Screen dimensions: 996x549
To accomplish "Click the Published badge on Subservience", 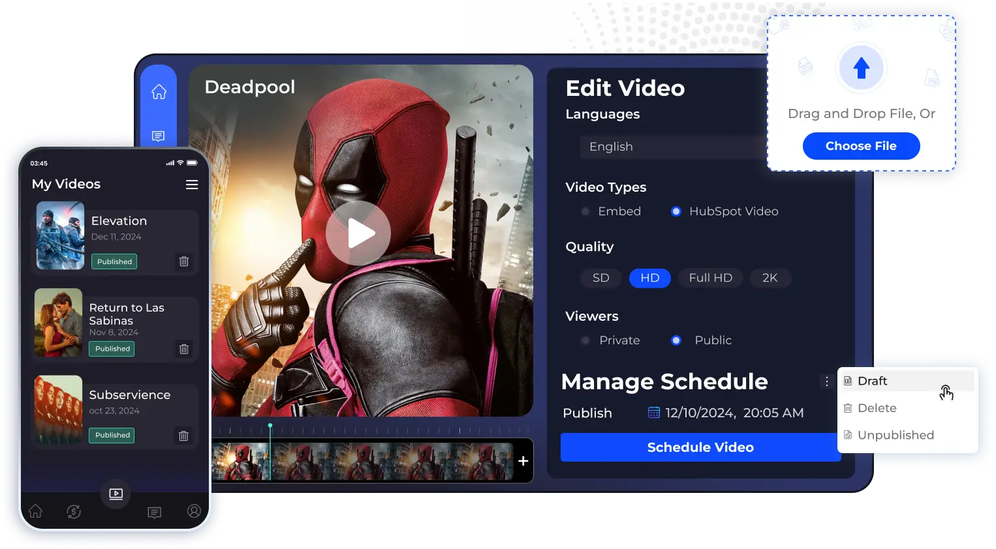I will (x=112, y=435).
